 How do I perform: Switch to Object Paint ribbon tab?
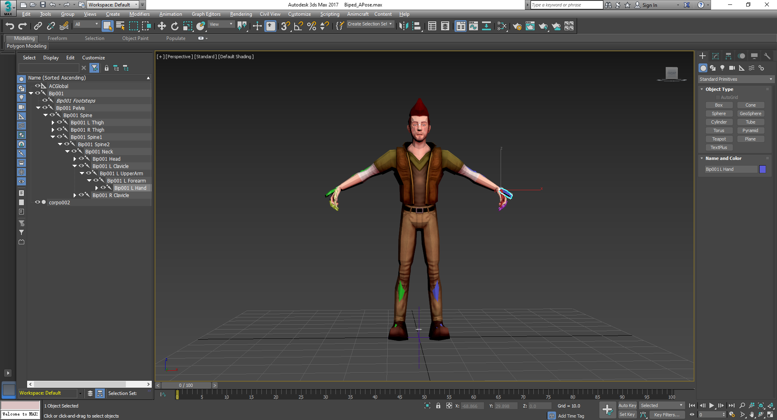(135, 38)
